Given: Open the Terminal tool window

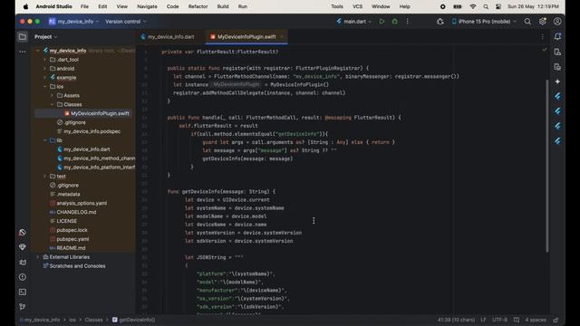Looking at the screenshot, I should click(x=23, y=292).
